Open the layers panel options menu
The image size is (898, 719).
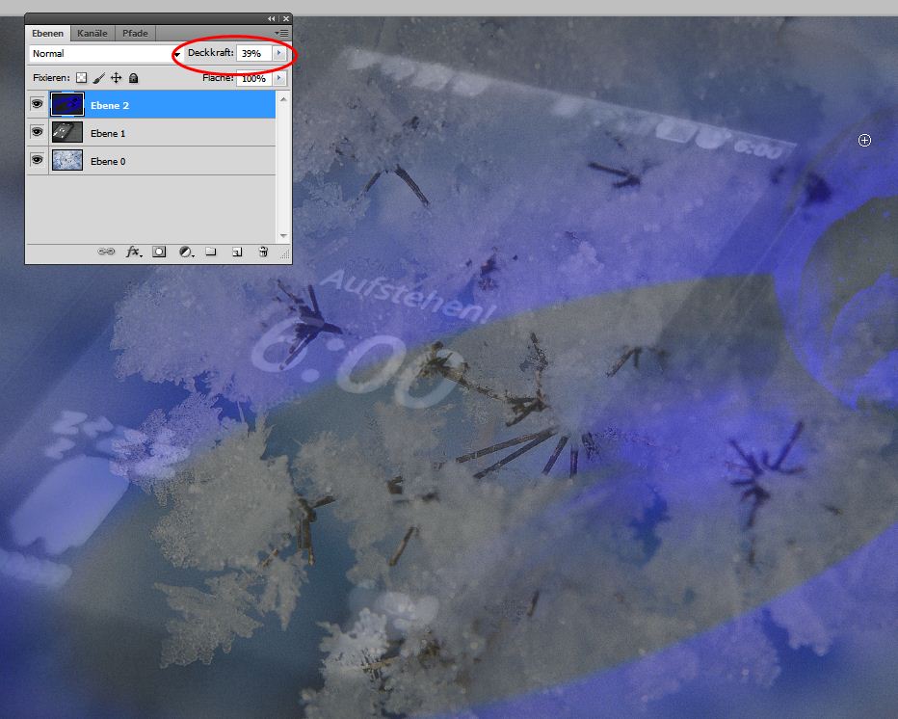[x=281, y=33]
